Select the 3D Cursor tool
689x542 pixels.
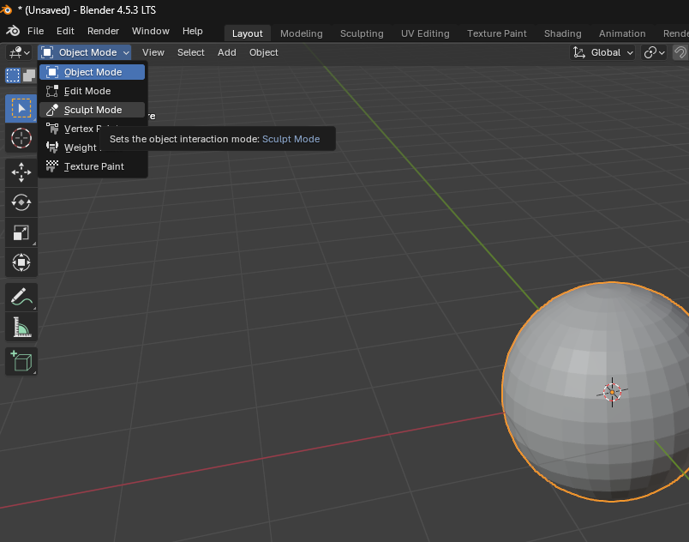click(21, 138)
